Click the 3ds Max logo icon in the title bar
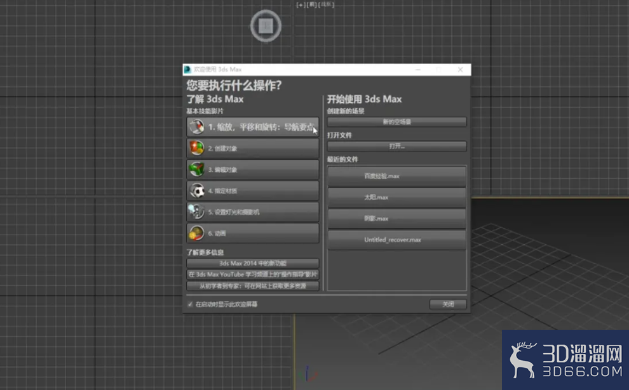This screenshot has width=629, height=390. (187, 70)
